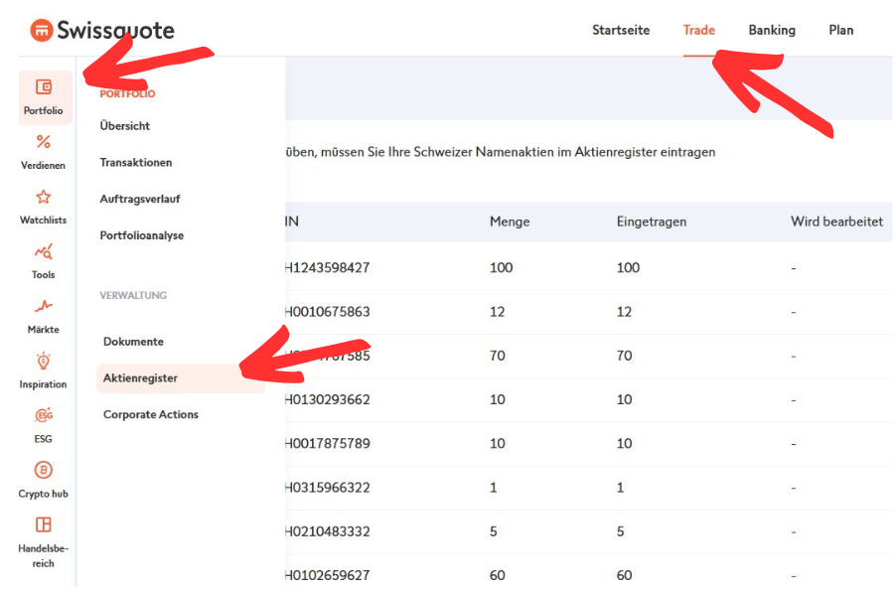The width and height of the screenshot is (894, 596).
Task: Open the Märkte pulse icon
Action: point(44,307)
